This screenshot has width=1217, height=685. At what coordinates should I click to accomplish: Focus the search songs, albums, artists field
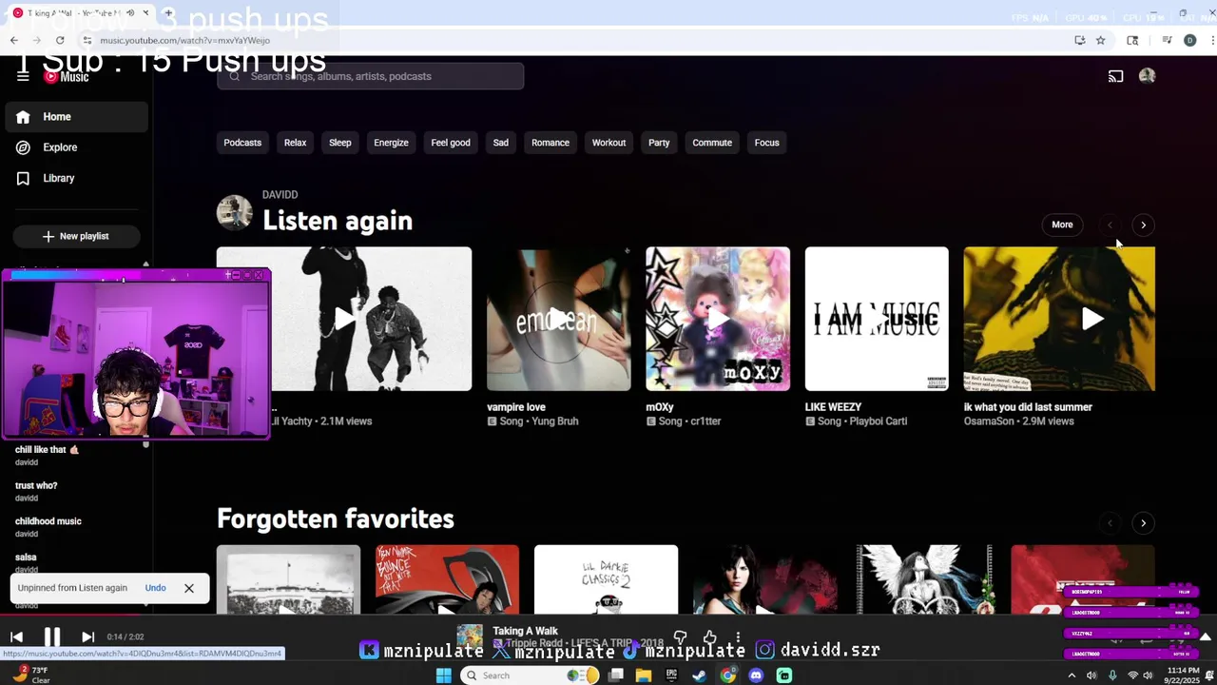(x=371, y=76)
